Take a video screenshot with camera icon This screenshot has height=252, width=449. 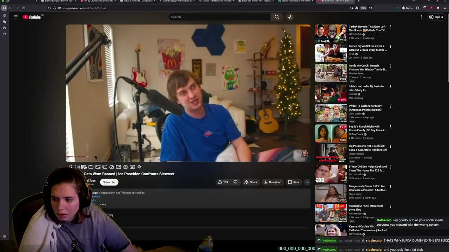125,167
